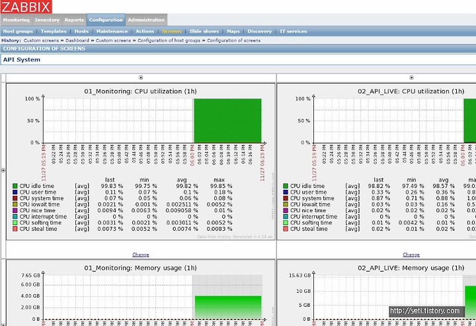Viewport: 476px width, 326px height.
Task: Open the Maintenance submenu
Action: 112,31
